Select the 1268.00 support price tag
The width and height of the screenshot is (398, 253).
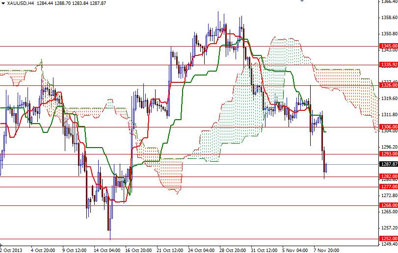[x=388, y=205]
